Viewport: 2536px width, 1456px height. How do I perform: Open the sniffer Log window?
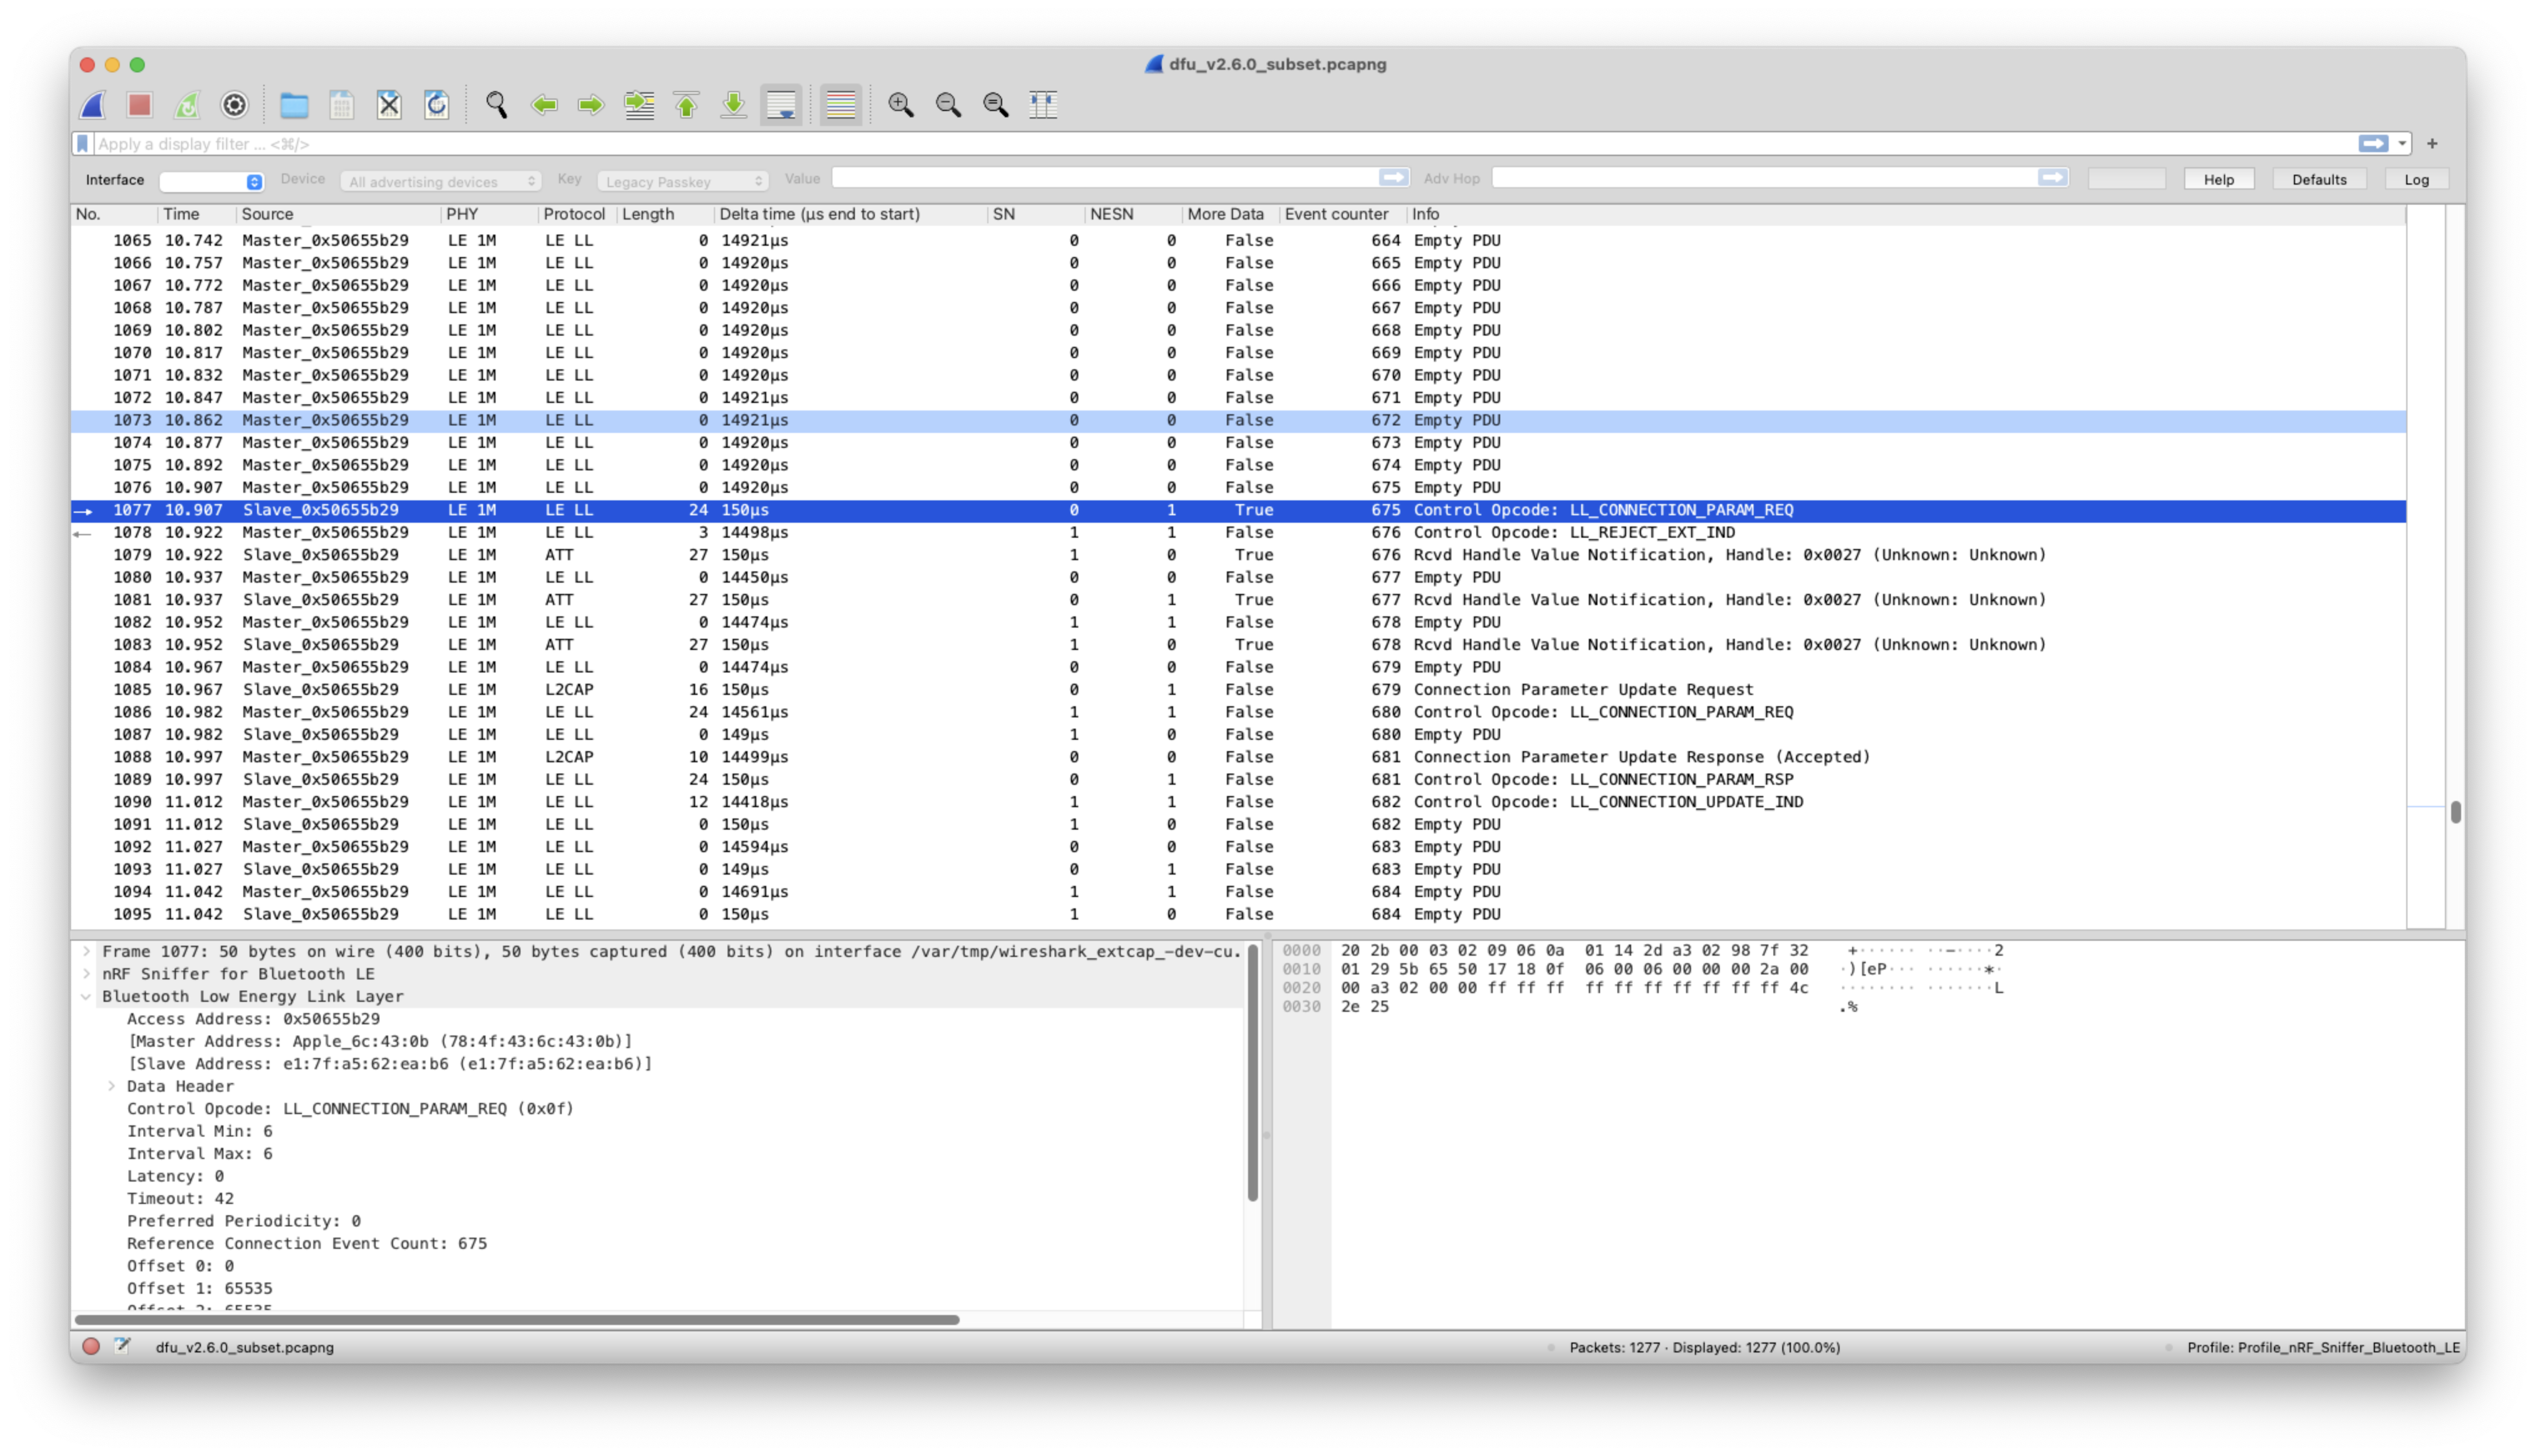(2418, 180)
